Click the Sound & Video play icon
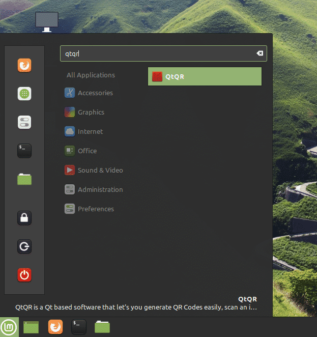This screenshot has height=337, width=317. [70, 170]
